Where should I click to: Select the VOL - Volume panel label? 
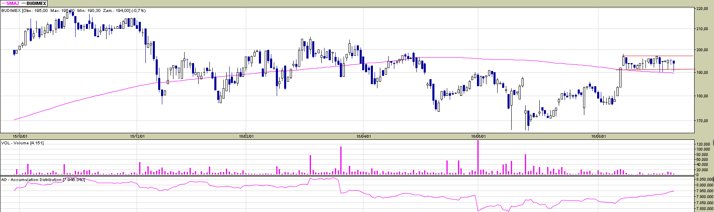[x=22, y=143]
